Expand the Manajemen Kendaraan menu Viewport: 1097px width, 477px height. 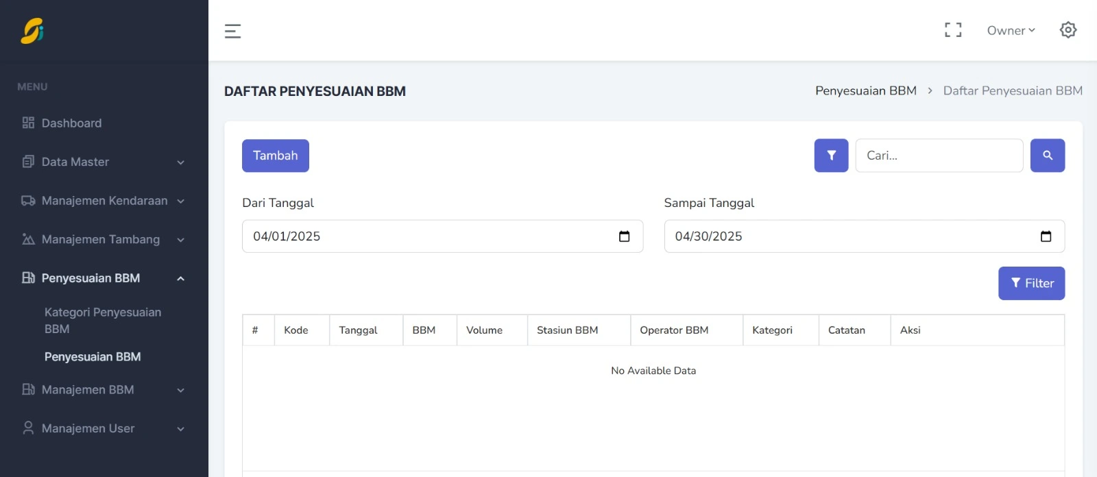click(x=103, y=201)
